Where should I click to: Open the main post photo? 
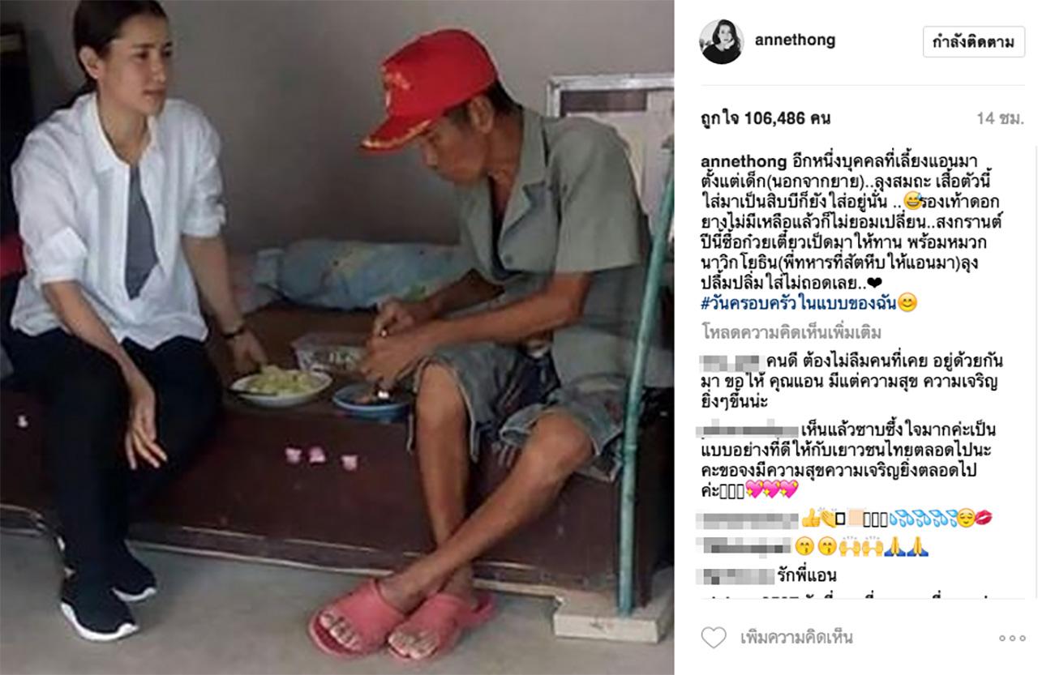coord(337,337)
